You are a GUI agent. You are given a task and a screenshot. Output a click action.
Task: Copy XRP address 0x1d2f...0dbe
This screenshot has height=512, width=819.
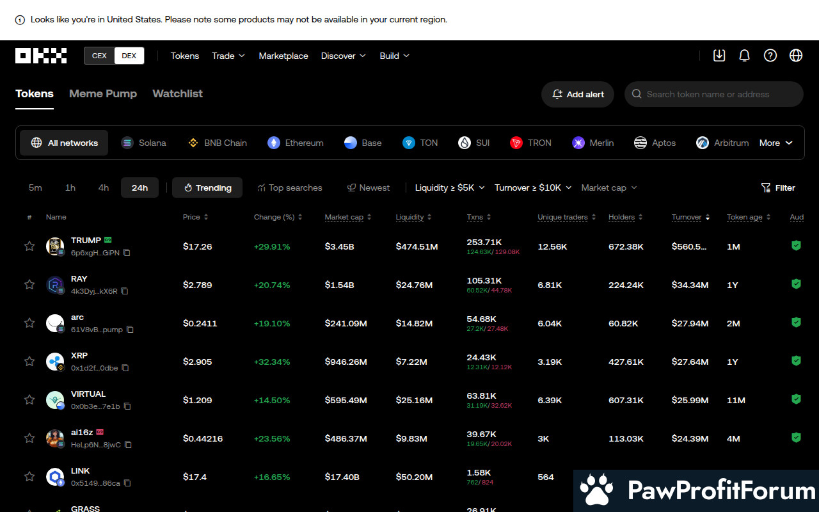tap(125, 368)
